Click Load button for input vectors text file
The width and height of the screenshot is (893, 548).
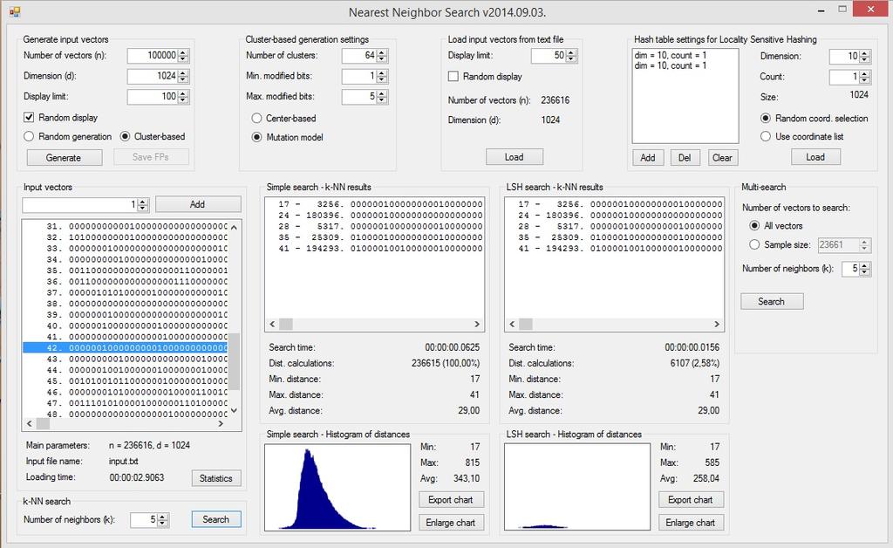coord(515,157)
